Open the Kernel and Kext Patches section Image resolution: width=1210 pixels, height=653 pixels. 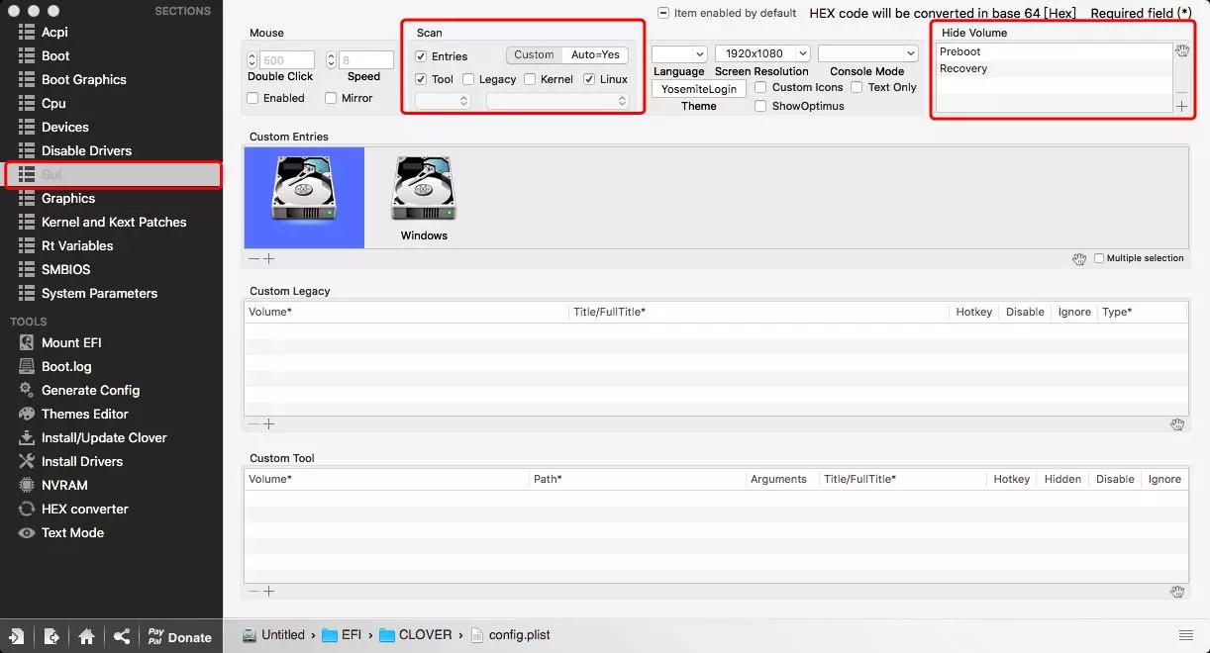click(x=113, y=222)
